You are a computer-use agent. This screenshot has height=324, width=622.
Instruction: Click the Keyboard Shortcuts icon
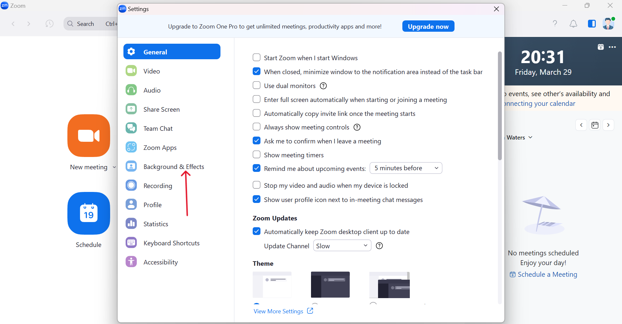tap(131, 243)
